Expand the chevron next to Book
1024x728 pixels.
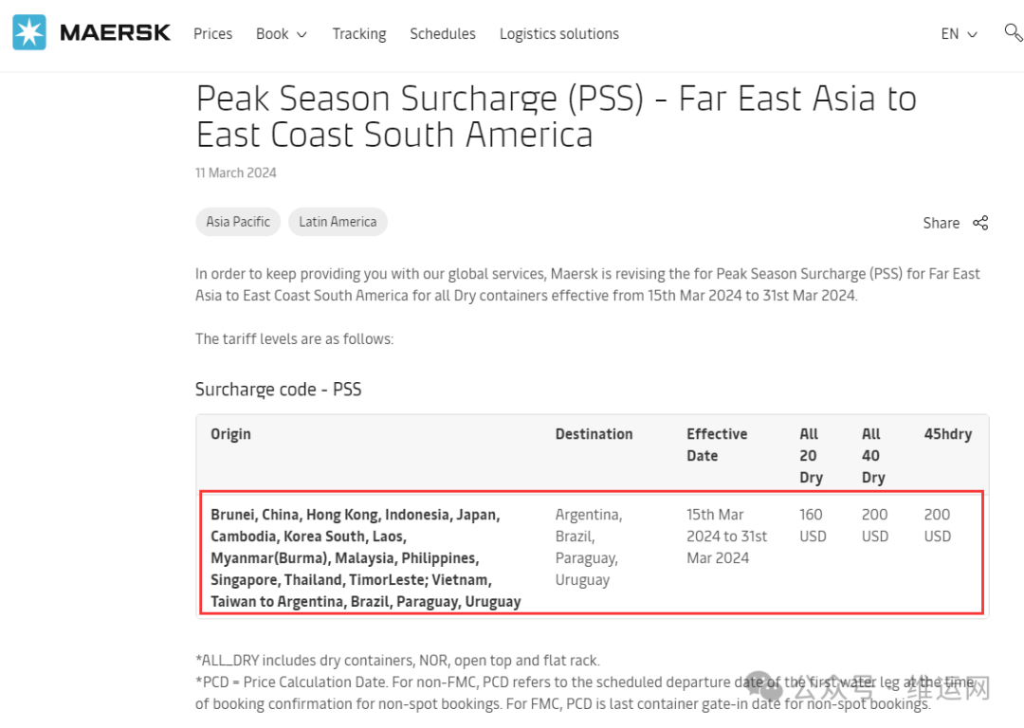point(302,34)
